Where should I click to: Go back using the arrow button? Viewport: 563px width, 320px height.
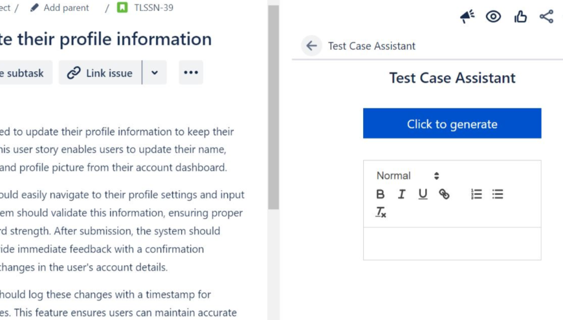pyautogui.click(x=311, y=46)
